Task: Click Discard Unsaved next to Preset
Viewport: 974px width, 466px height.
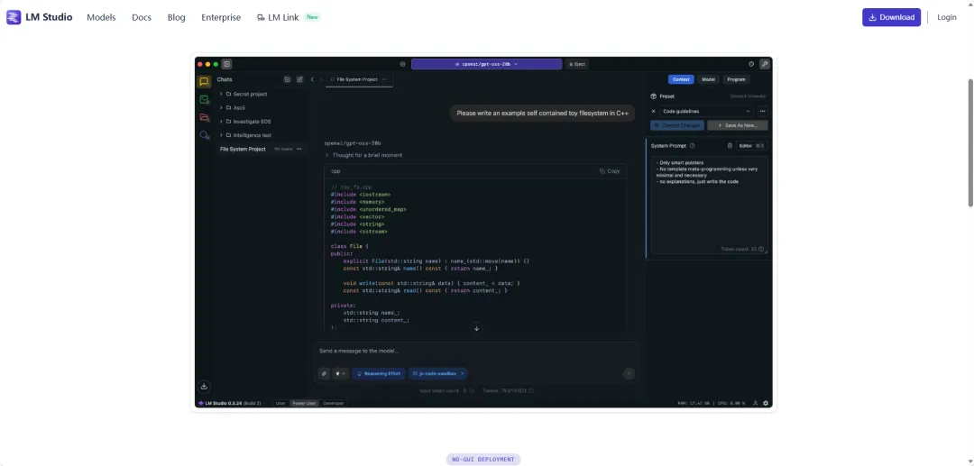Action: pyautogui.click(x=748, y=96)
